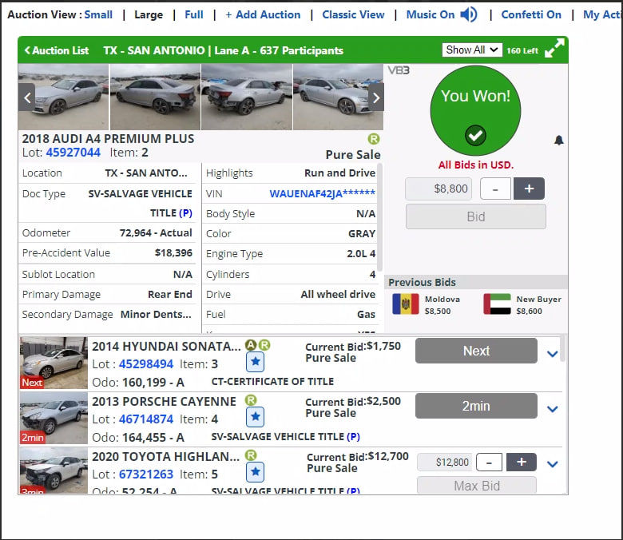Show next vehicle photos with right arrow

(376, 97)
